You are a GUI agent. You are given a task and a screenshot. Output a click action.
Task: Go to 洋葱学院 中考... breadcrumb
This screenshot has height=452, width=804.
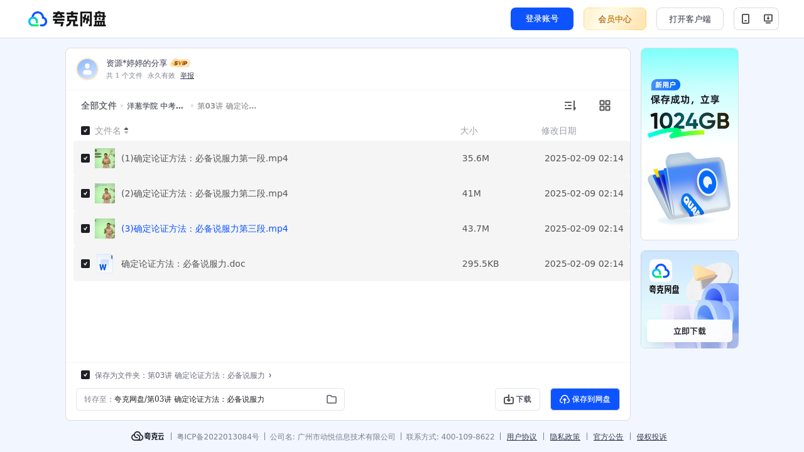155,106
